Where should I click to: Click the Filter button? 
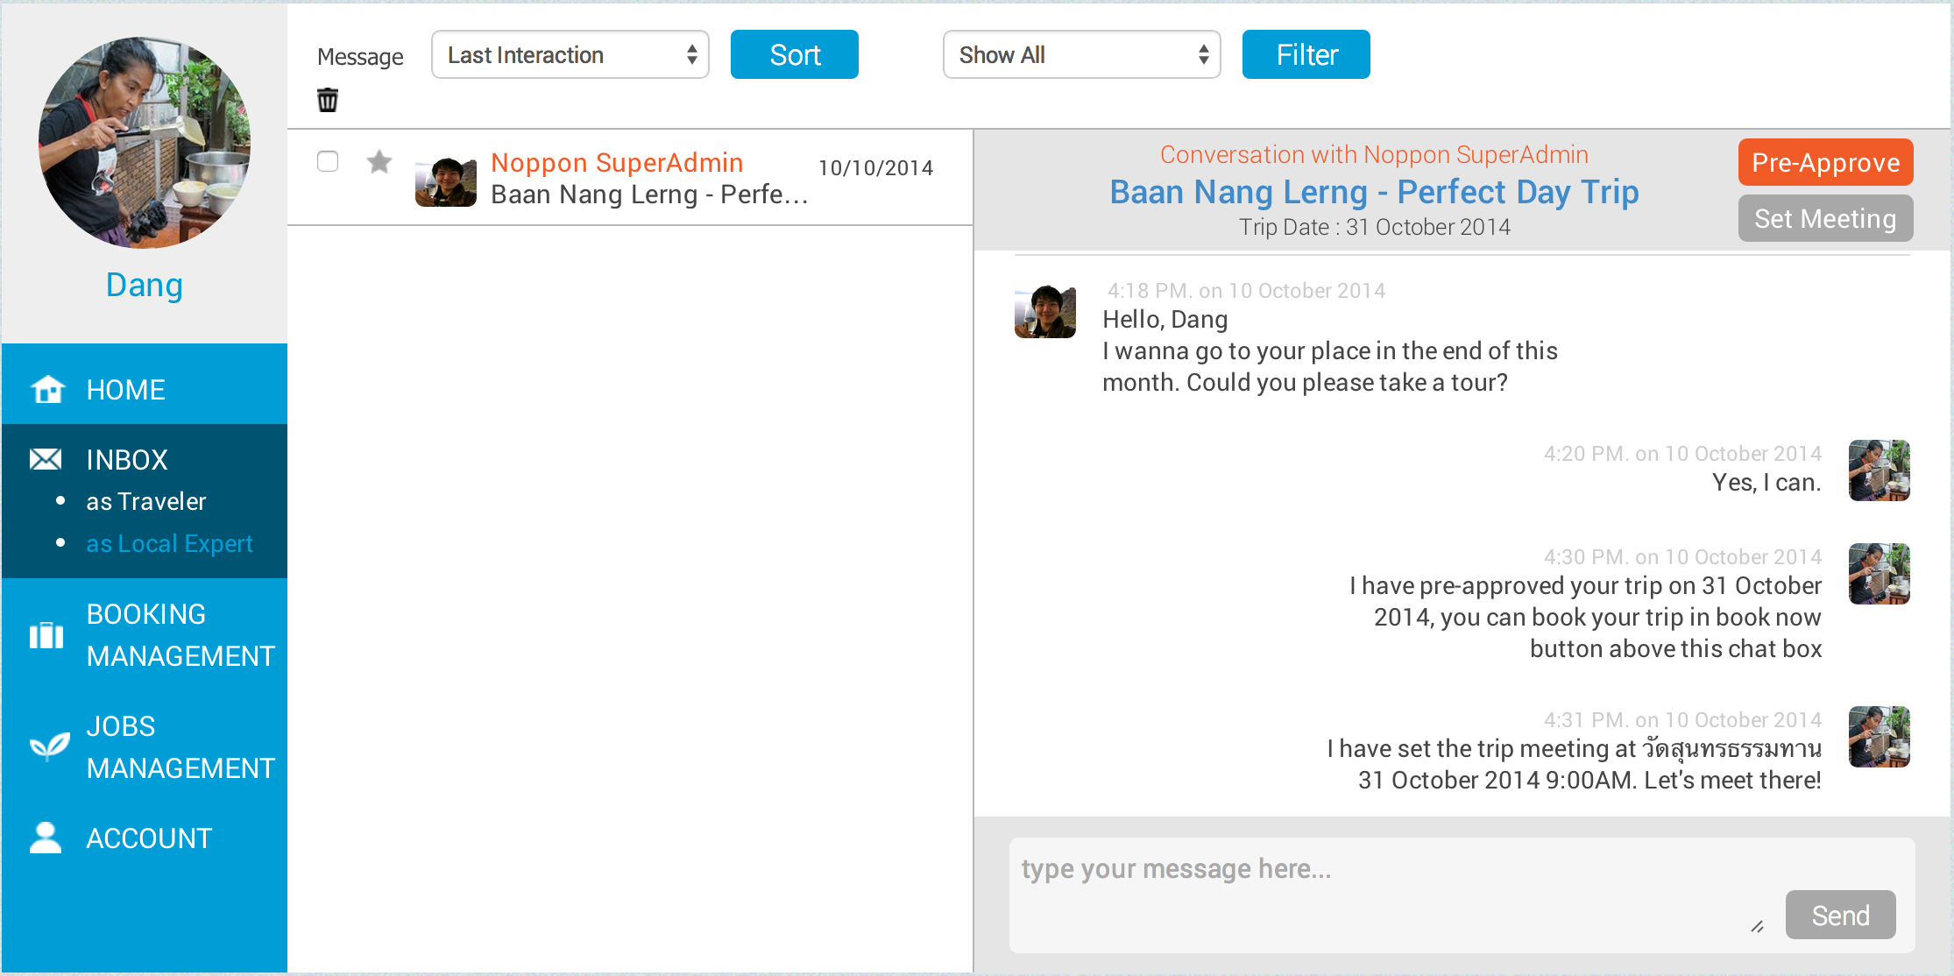tap(1306, 54)
